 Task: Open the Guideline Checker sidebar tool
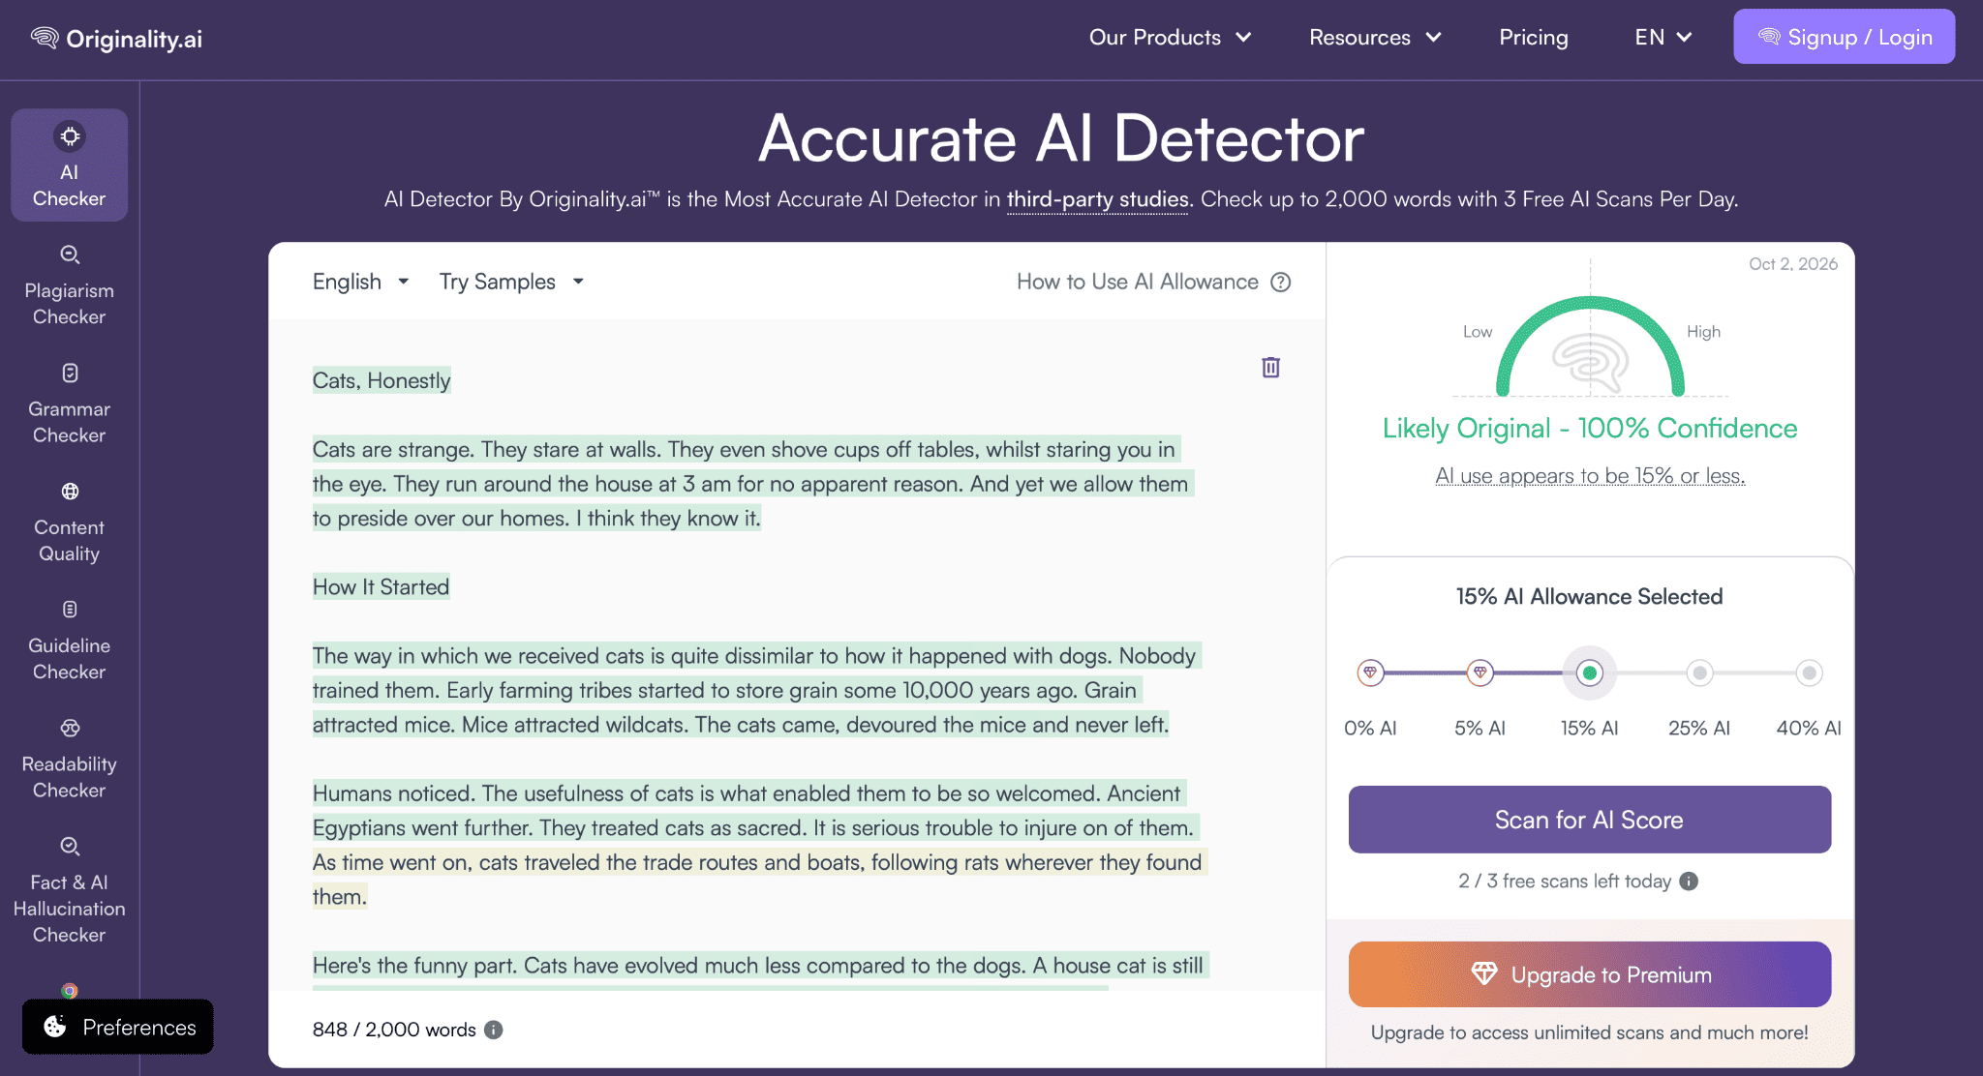tap(69, 641)
